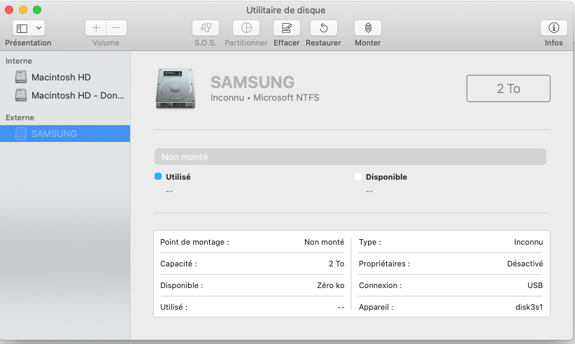The height and width of the screenshot is (344, 575).
Task: Mount the disk with Monter icon
Action: pos(368,28)
